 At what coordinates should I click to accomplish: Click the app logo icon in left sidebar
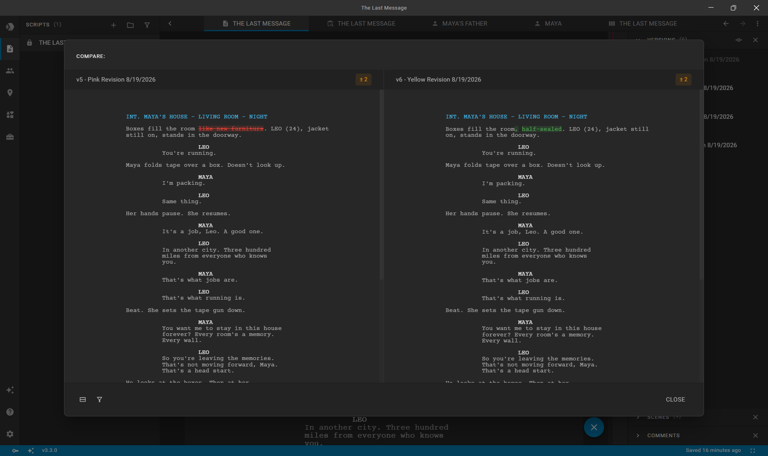tap(10, 27)
